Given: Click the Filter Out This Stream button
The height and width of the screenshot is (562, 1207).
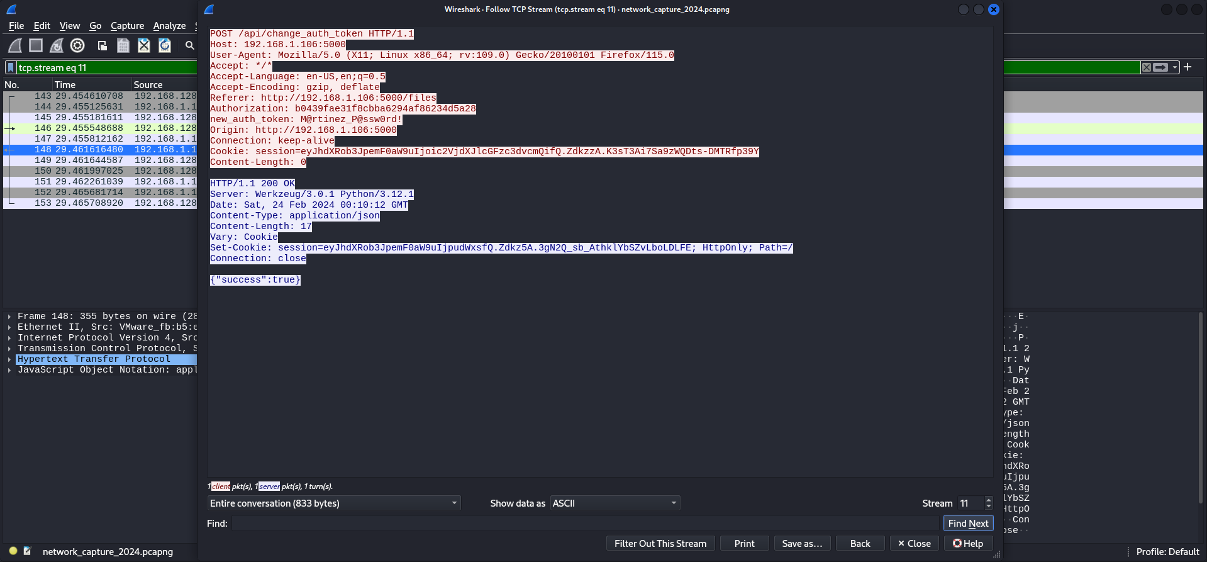Looking at the screenshot, I should tap(660, 543).
